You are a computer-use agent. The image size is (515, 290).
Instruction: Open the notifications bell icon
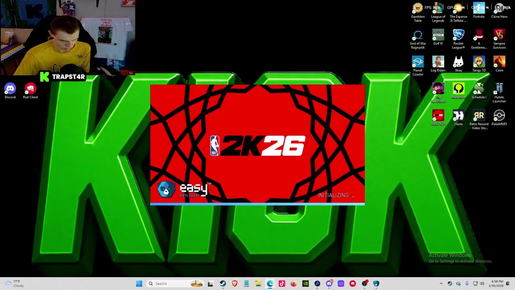click(x=508, y=284)
